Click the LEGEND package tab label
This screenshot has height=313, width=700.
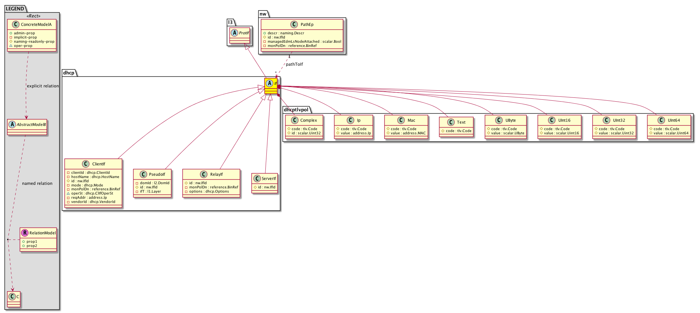tap(15, 9)
